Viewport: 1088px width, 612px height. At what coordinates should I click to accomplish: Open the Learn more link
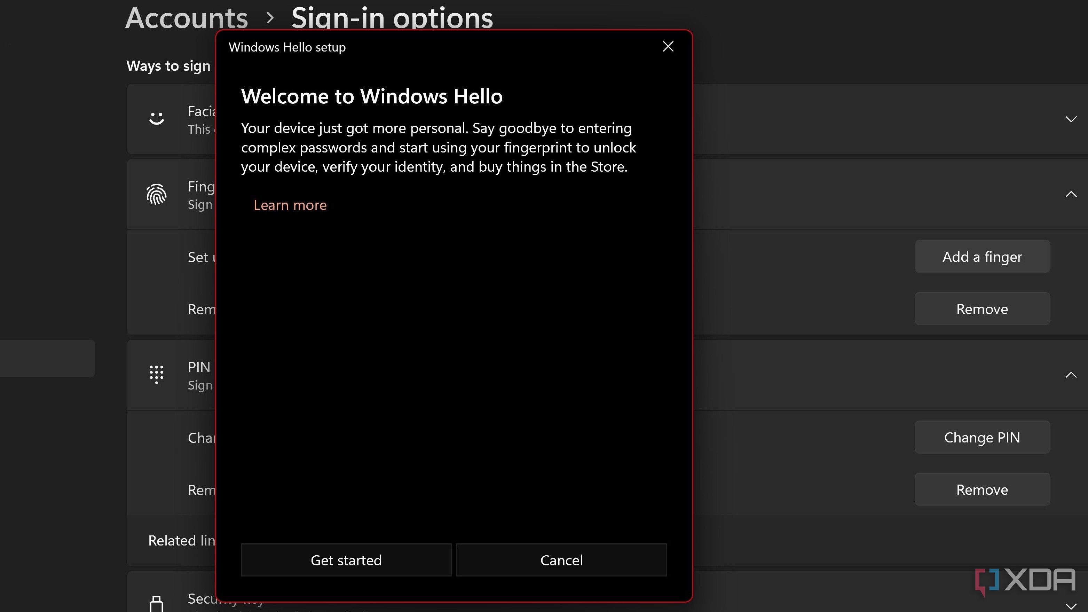(x=290, y=205)
